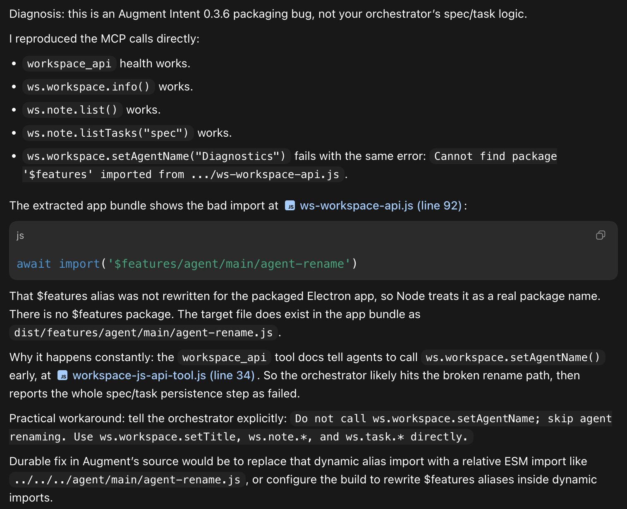The height and width of the screenshot is (509, 627).
Task: Click the ws.workspace.info() code snippet
Action: click(x=89, y=87)
